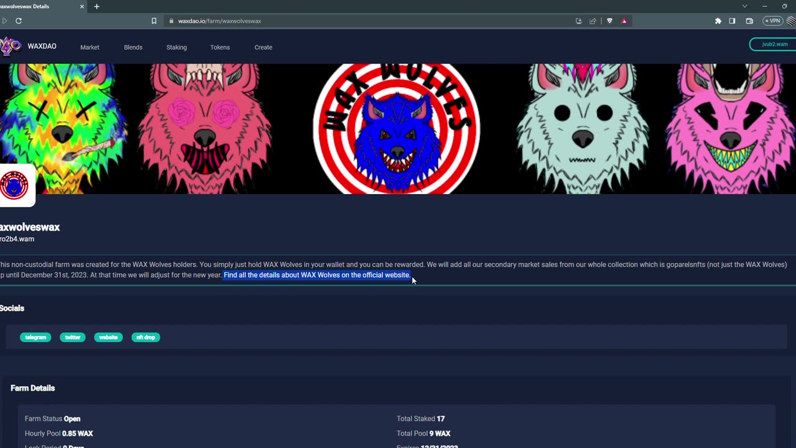
Task: Click the pink wolf with rose eyes
Action: tap(205, 128)
